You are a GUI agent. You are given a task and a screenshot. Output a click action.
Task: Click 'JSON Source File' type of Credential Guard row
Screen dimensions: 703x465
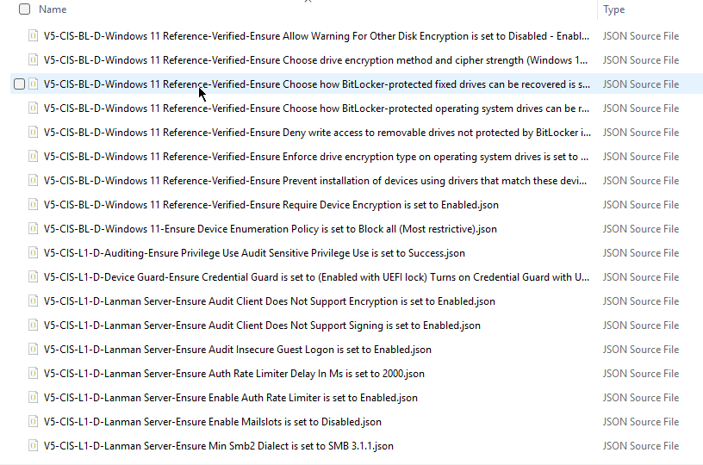coord(641,277)
